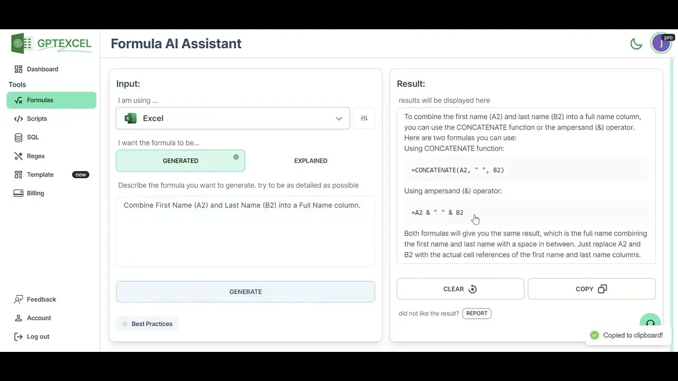Select the GENERATED formula mode

tap(181, 161)
